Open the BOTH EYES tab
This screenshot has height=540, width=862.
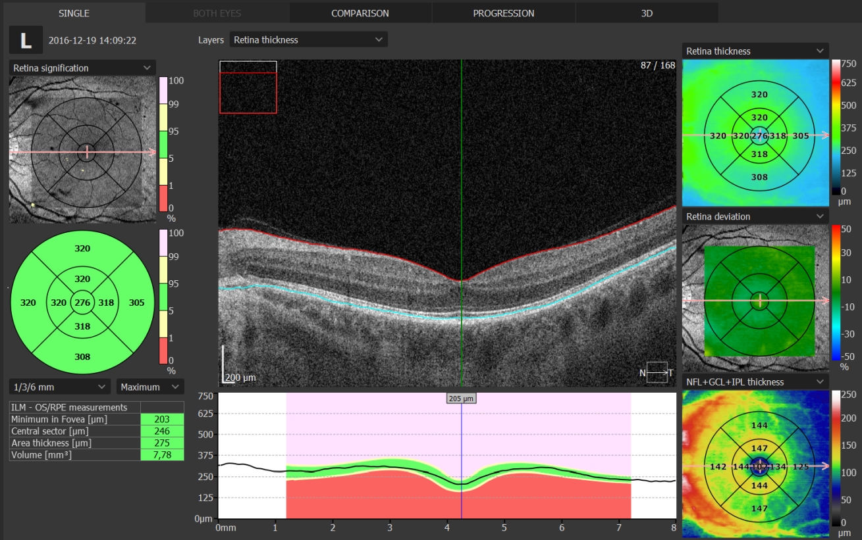pos(217,13)
